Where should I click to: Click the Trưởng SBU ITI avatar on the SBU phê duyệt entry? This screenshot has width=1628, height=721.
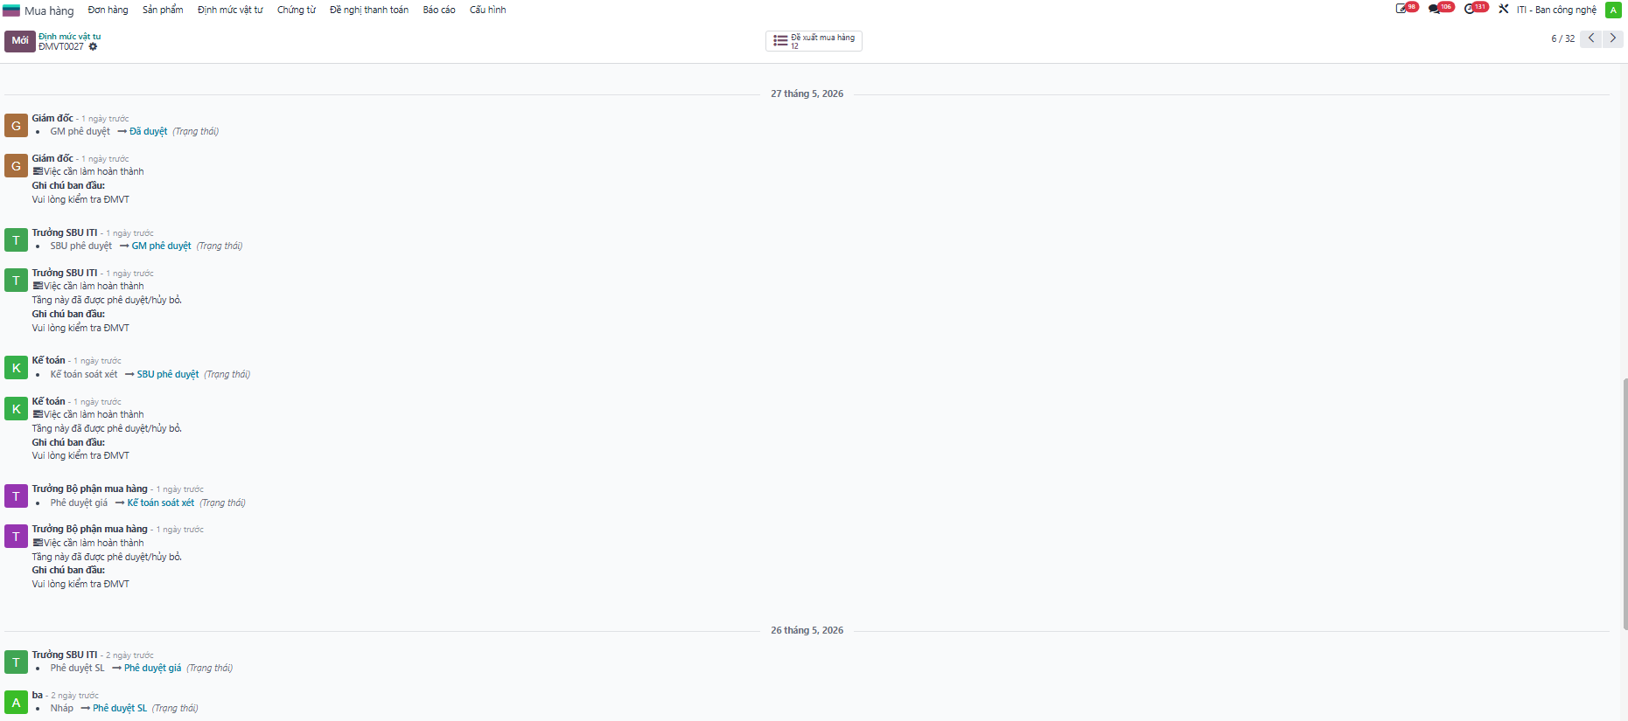(x=16, y=240)
